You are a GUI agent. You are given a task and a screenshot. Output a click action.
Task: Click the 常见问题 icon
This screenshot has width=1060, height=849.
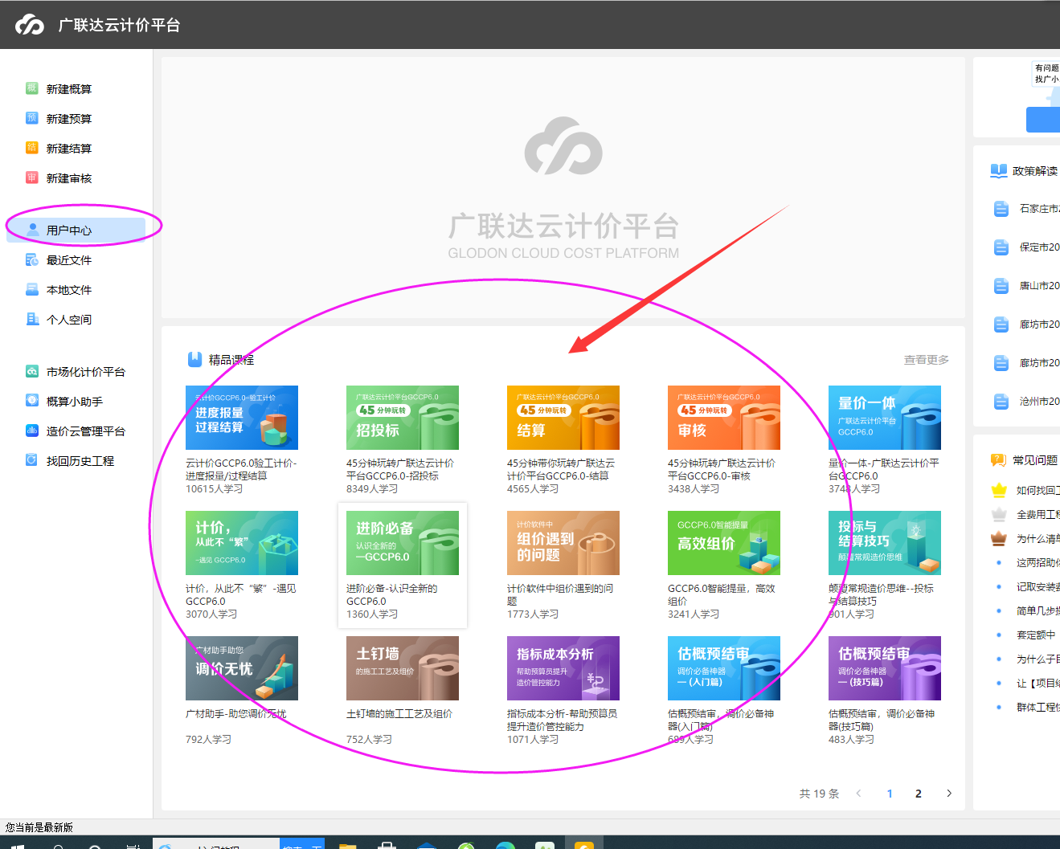click(999, 460)
